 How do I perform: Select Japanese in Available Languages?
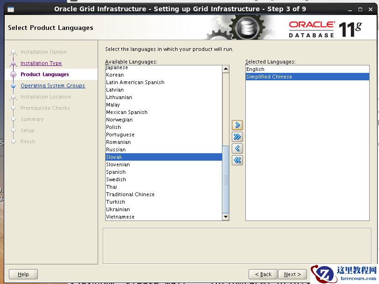click(x=164, y=67)
